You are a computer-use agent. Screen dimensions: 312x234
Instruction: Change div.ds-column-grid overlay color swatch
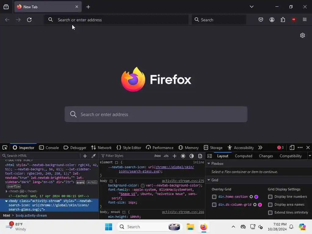click(260, 205)
